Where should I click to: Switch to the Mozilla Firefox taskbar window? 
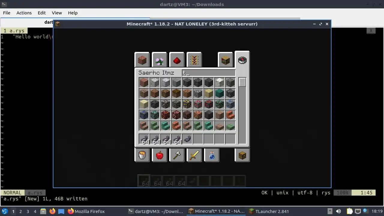86,211
